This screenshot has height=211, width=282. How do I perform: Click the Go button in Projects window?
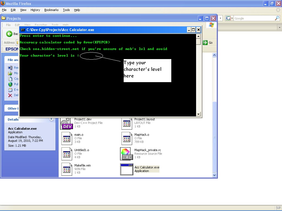pyautogui.click(x=208, y=43)
